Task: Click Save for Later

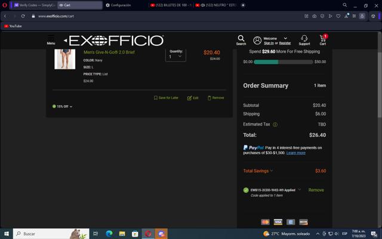Action: [x=166, y=98]
